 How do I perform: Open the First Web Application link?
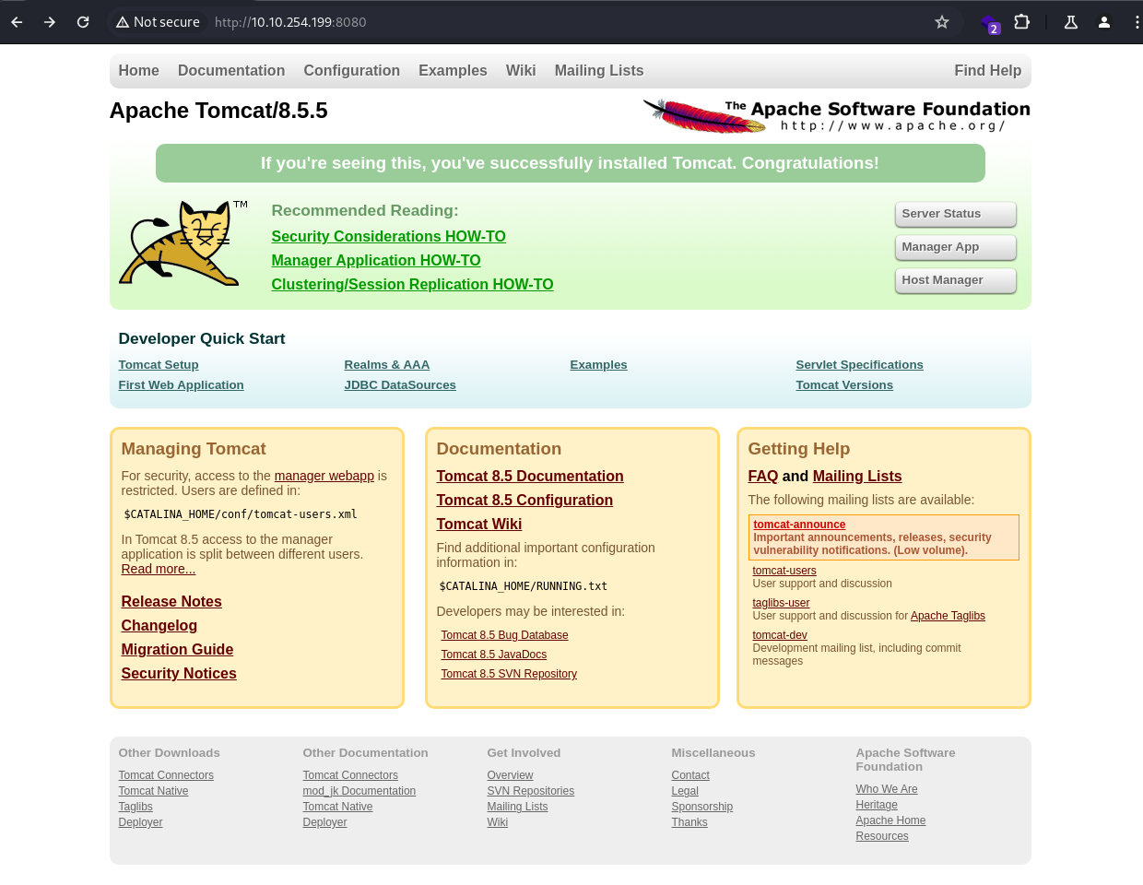(x=181, y=385)
